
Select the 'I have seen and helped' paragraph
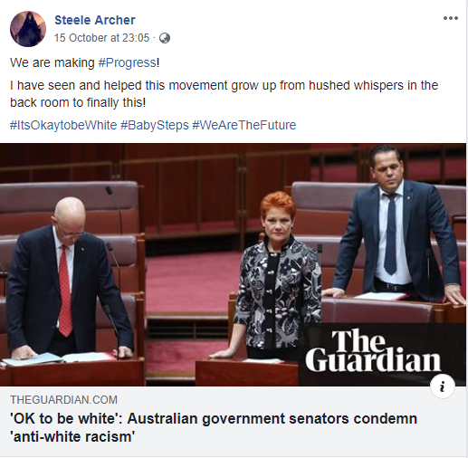coord(224,94)
